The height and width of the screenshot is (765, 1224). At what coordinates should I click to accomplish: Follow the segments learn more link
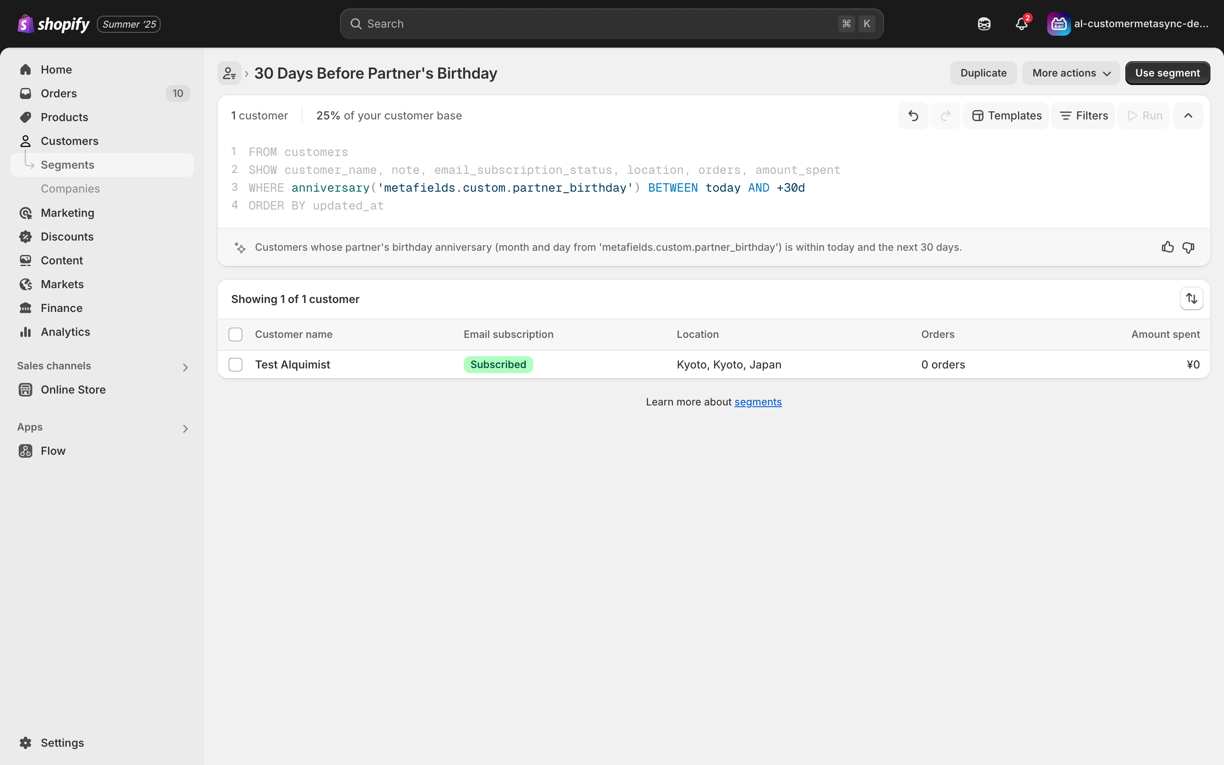[758, 402]
